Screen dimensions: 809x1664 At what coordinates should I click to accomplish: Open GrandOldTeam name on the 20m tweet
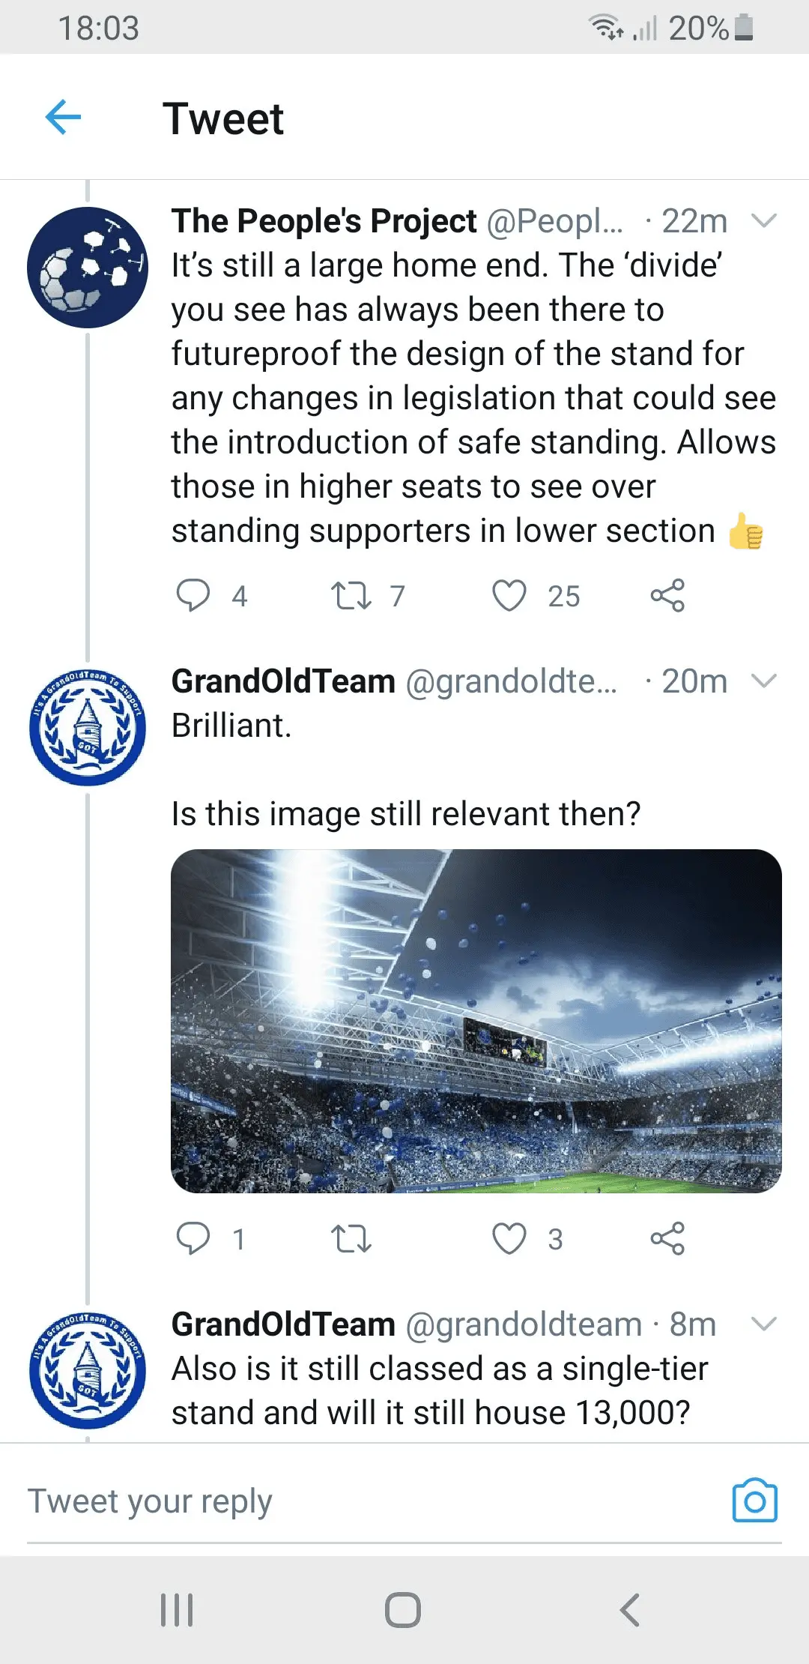(283, 681)
